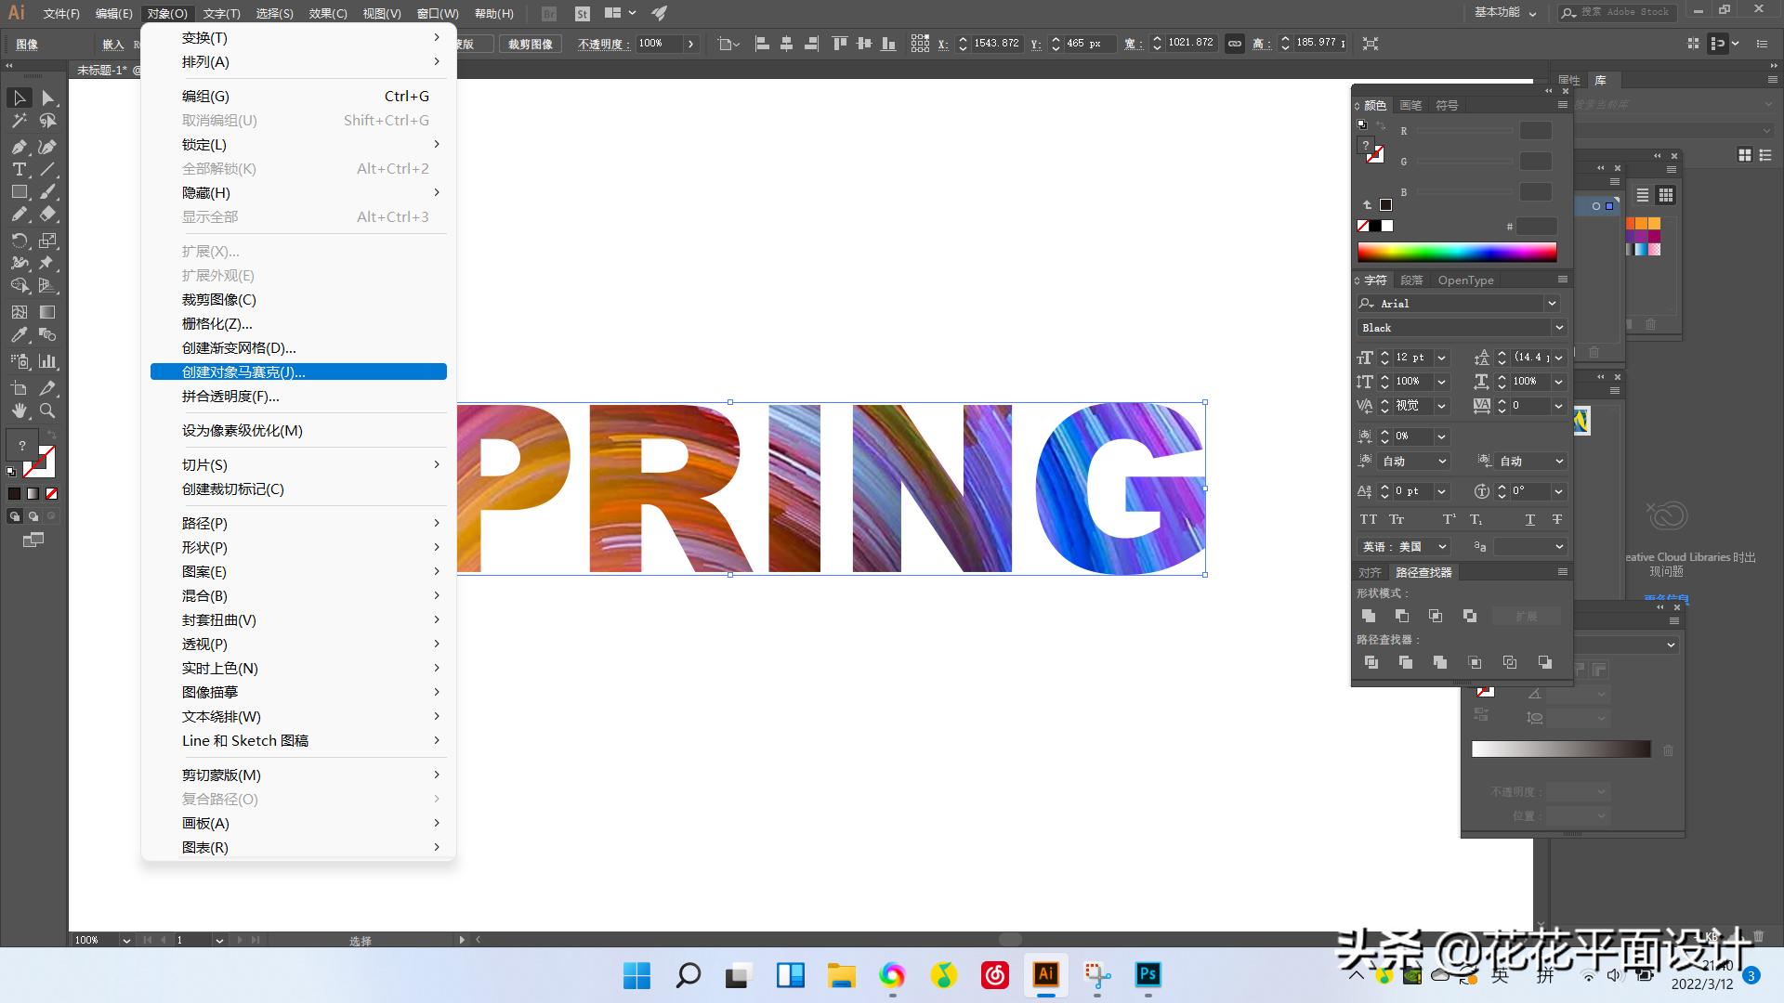Select the Rotate tool
The width and height of the screenshot is (1784, 1003).
(x=19, y=241)
